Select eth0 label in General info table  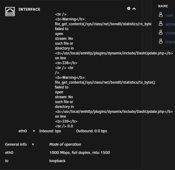click(9, 153)
